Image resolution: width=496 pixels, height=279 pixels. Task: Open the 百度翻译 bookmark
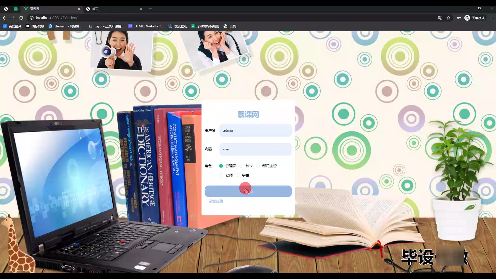[x=12, y=26]
